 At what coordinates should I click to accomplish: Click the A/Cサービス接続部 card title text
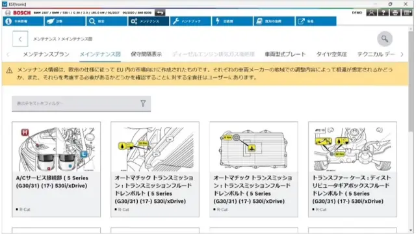click(x=52, y=182)
